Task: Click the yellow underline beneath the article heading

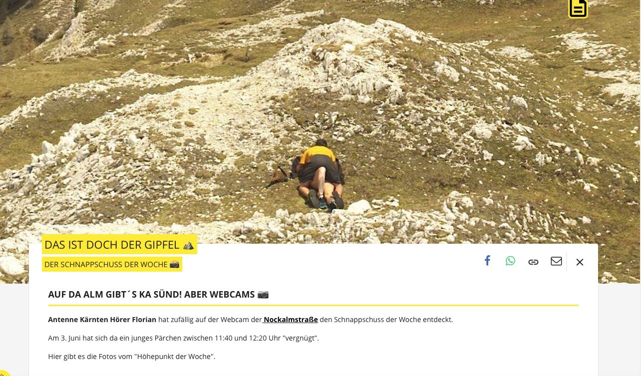Action: 313,305
